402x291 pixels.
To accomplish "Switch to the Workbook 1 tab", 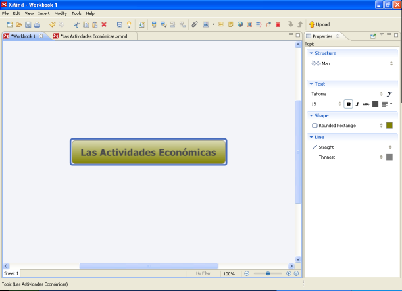I will (x=22, y=36).
